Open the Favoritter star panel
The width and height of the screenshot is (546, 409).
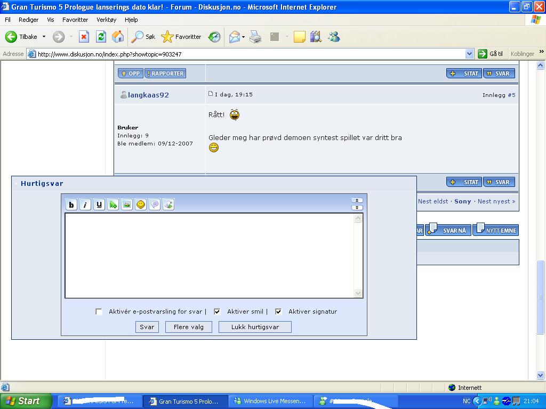coord(181,37)
